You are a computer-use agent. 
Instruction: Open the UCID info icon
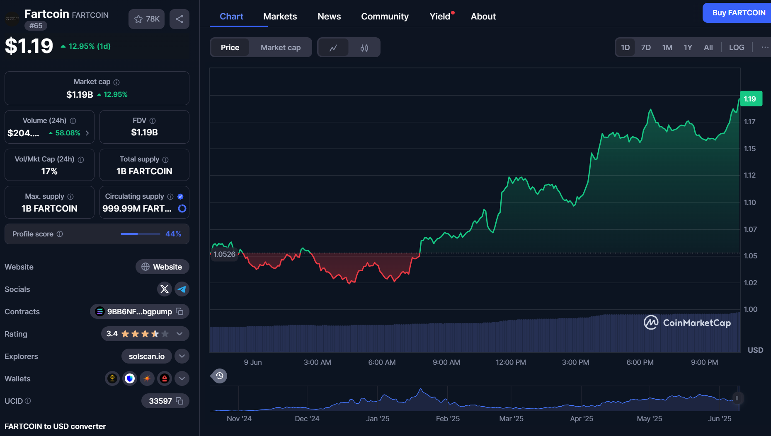coord(28,401)
